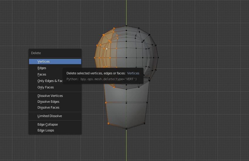Click Dissolve Vertices menu entry
Image resolution: width=249 pixels, height=161 pixels.
(x=50, y=96)
